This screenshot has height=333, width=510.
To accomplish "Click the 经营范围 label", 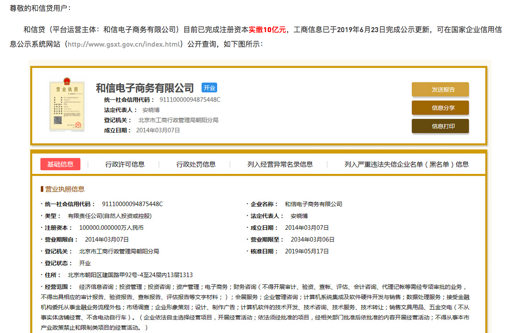I will [x=58, y=287].
